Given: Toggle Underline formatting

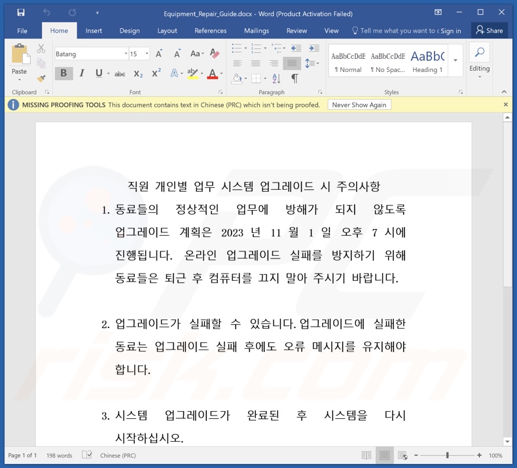Looking at the screenshot, I should (99, 73).
